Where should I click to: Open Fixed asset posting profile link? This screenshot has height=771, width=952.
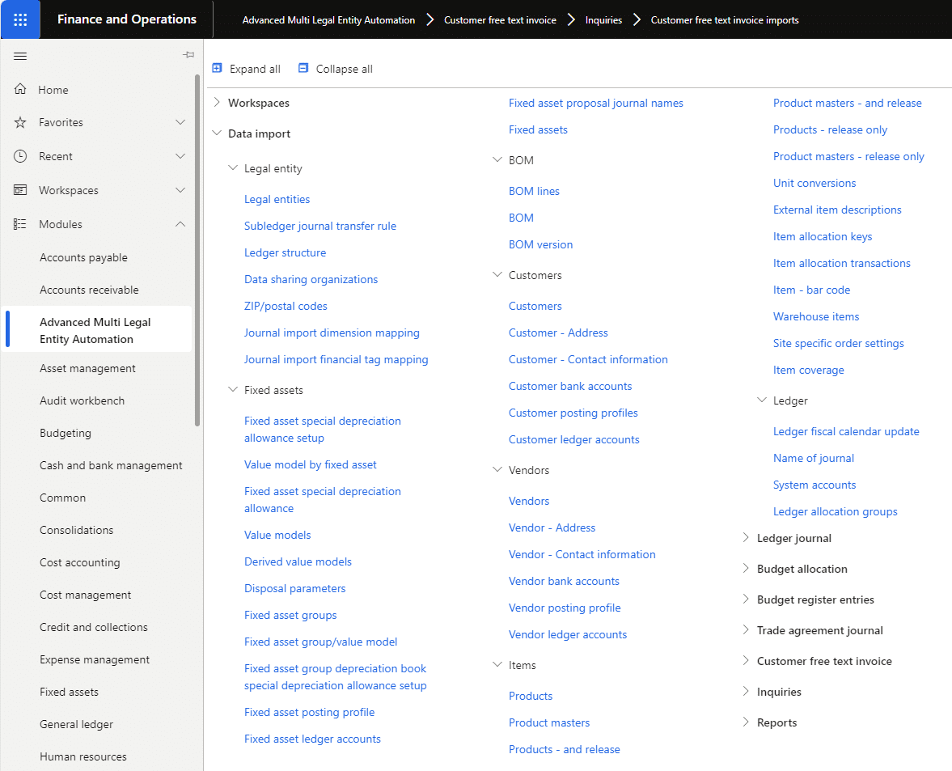pyautogui.click(x=309, y=712)
